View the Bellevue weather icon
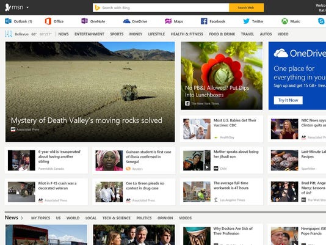 click(9, 34)
